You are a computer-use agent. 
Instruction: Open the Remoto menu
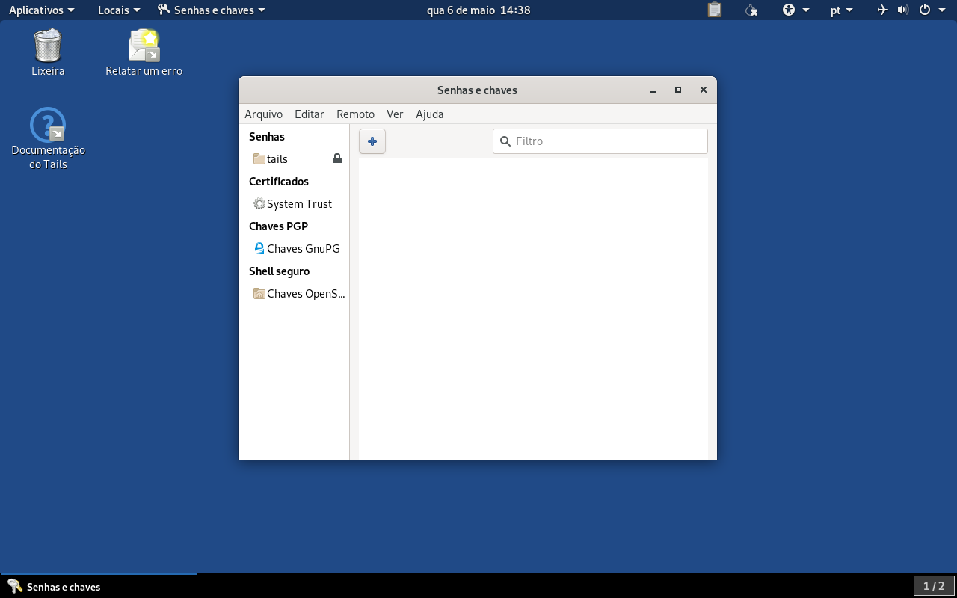point(355,114)
